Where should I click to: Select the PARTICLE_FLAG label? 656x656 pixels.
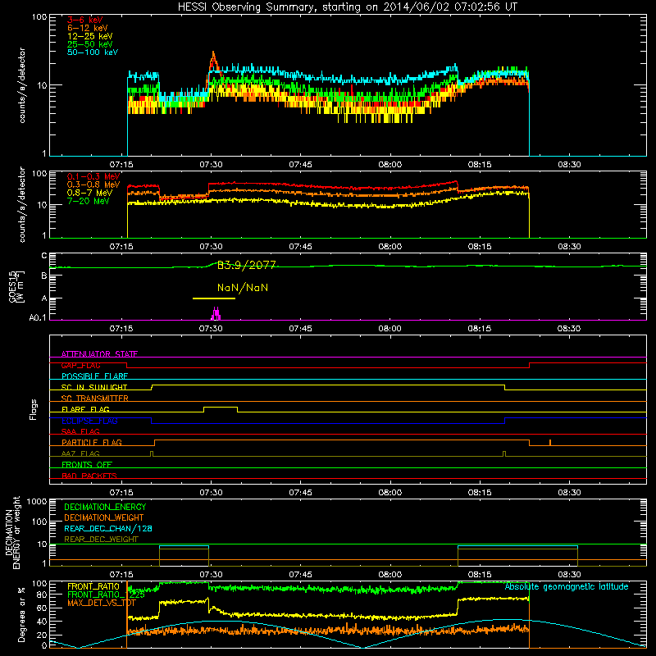coord(92,443)
